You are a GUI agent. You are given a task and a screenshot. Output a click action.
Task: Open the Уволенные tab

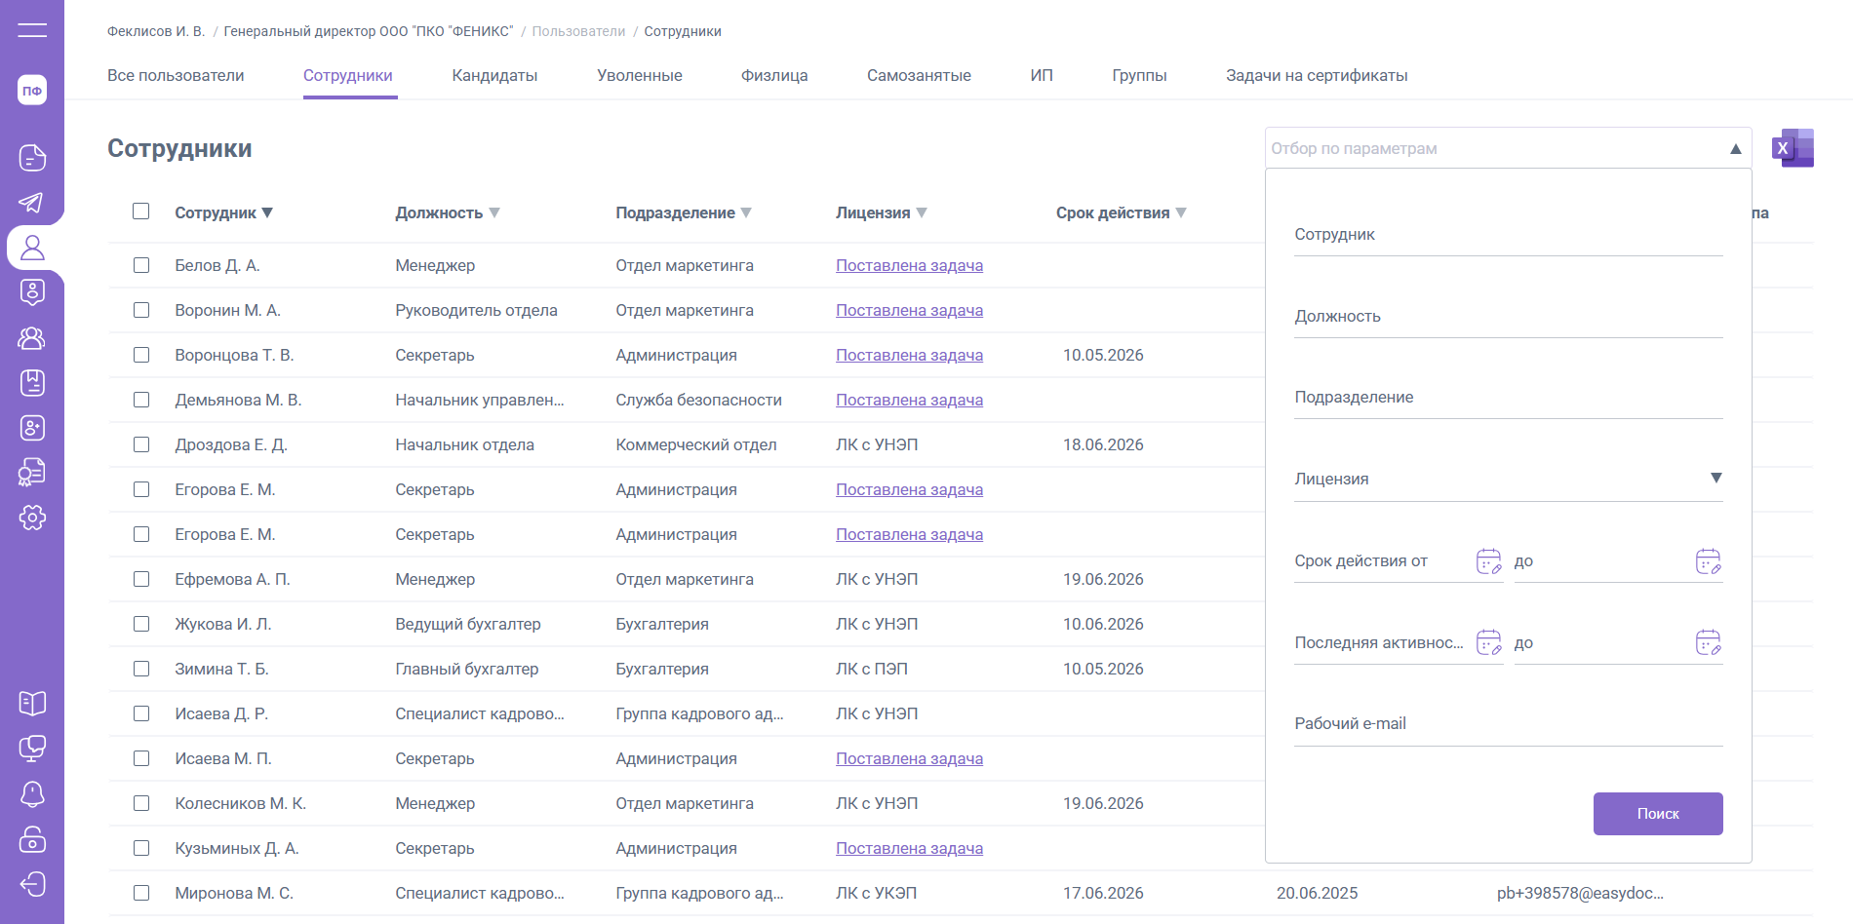point(639,75)
